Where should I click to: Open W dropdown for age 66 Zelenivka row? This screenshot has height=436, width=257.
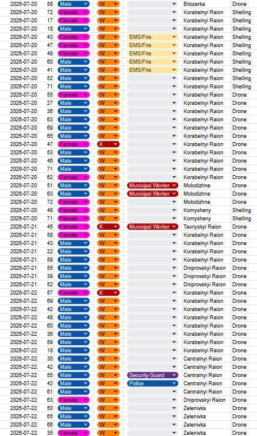(108, 425)
